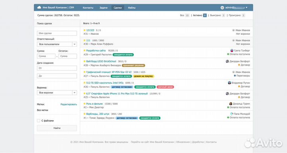Click Дональд Трамп avatar icon
The width and height of the screenshot is (287, 153).
(231, 103)
